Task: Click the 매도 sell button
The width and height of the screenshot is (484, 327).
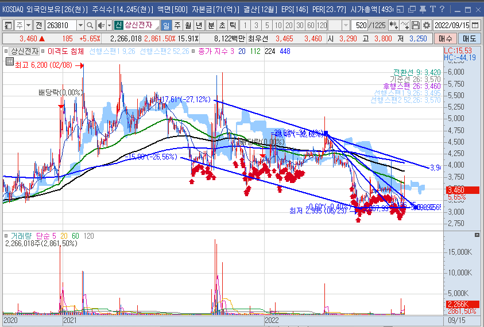Action: click(x=469, y=38)
